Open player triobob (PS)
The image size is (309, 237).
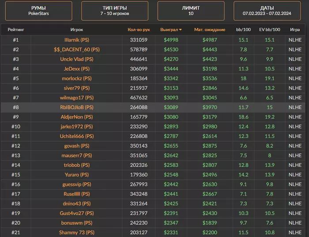click(x=77, y=165)
